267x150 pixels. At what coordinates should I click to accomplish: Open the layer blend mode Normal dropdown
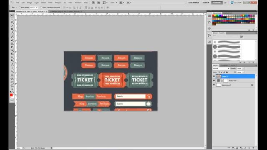click(x=221, y=68)
